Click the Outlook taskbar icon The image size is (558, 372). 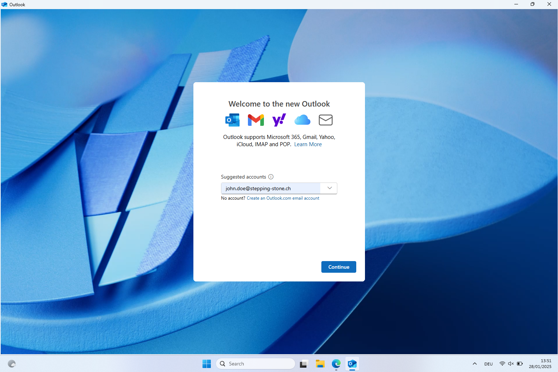[352, 364]
